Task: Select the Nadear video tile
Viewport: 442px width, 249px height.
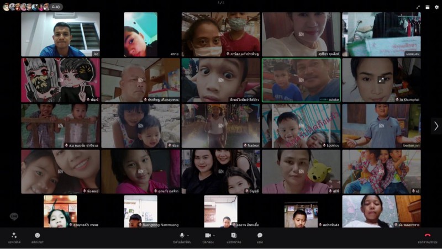Action: pos(220,126)
